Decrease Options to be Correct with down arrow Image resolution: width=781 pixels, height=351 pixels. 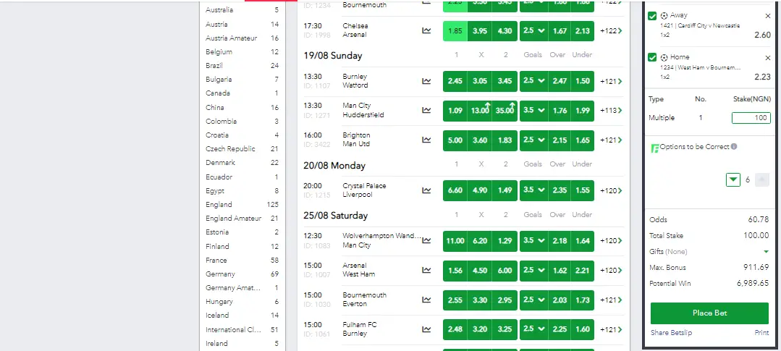pos(733,179)
